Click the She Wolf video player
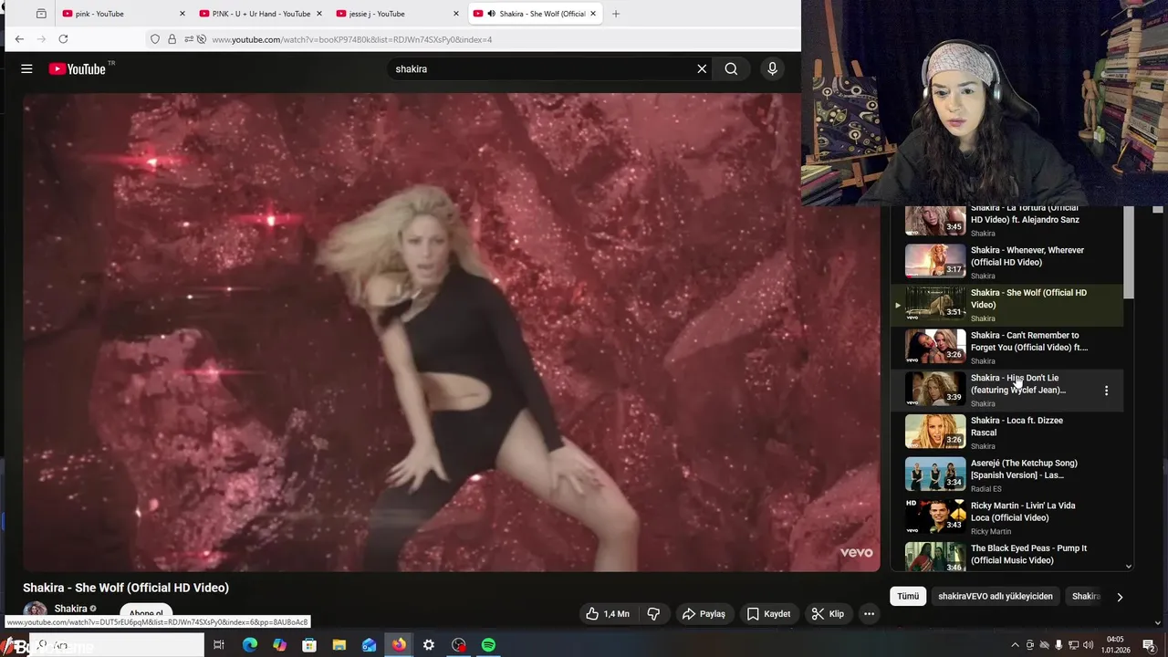 click(x=452, y=332)
